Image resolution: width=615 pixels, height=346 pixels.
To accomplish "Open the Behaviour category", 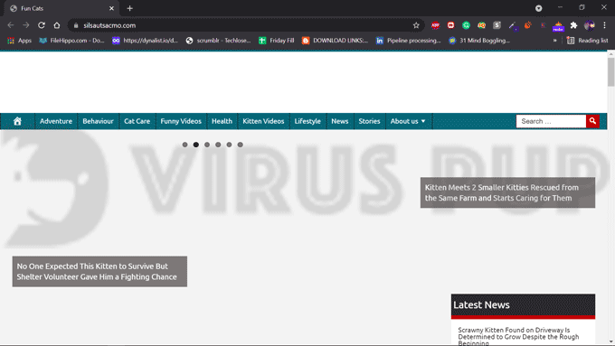I will pyautogui.click(x=98, y=121).
